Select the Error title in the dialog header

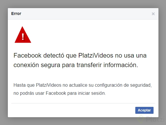(16, 14)
